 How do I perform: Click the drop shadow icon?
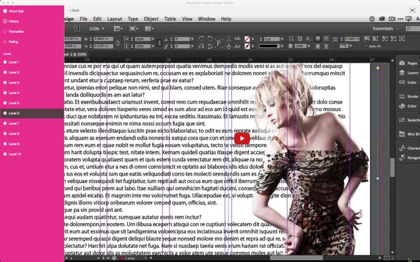pyautogui.click(x=300, y=39)
